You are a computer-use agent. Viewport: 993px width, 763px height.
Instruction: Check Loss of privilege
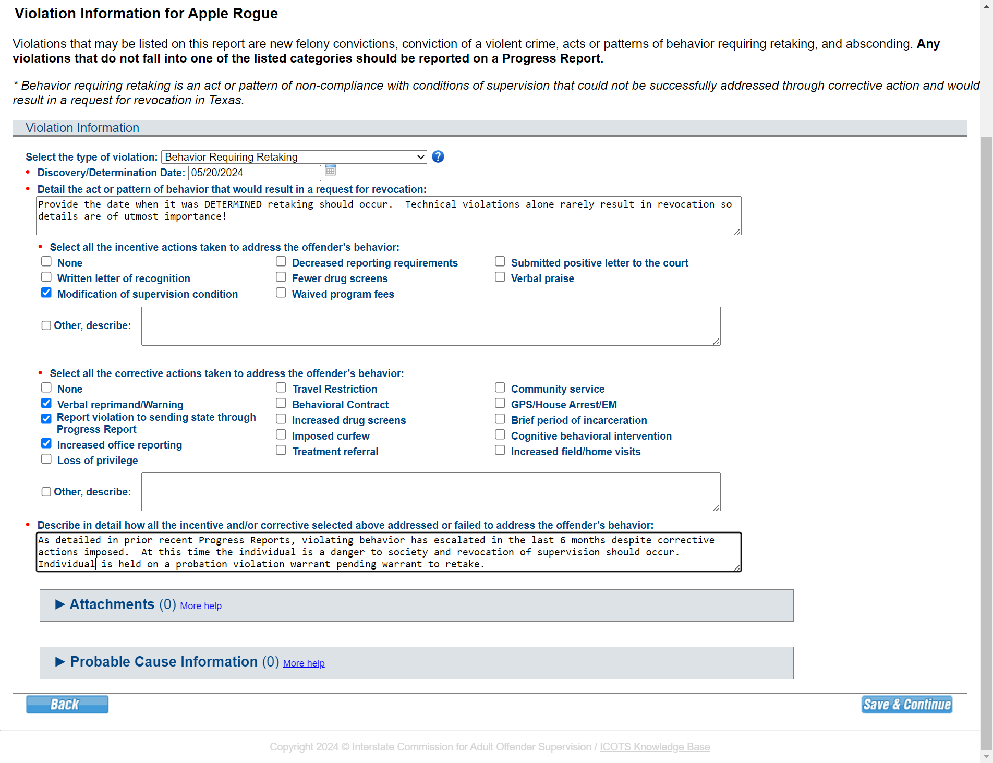click(x=46, y=459)
